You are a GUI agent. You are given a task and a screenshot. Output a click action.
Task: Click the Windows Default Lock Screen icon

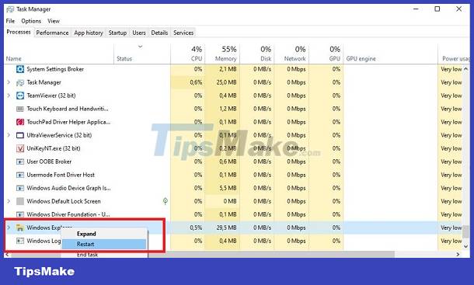tap(20, 201)
